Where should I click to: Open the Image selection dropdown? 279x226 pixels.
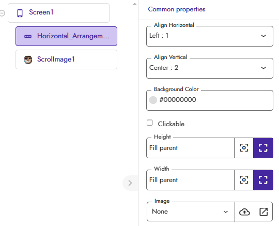(191, 212)
